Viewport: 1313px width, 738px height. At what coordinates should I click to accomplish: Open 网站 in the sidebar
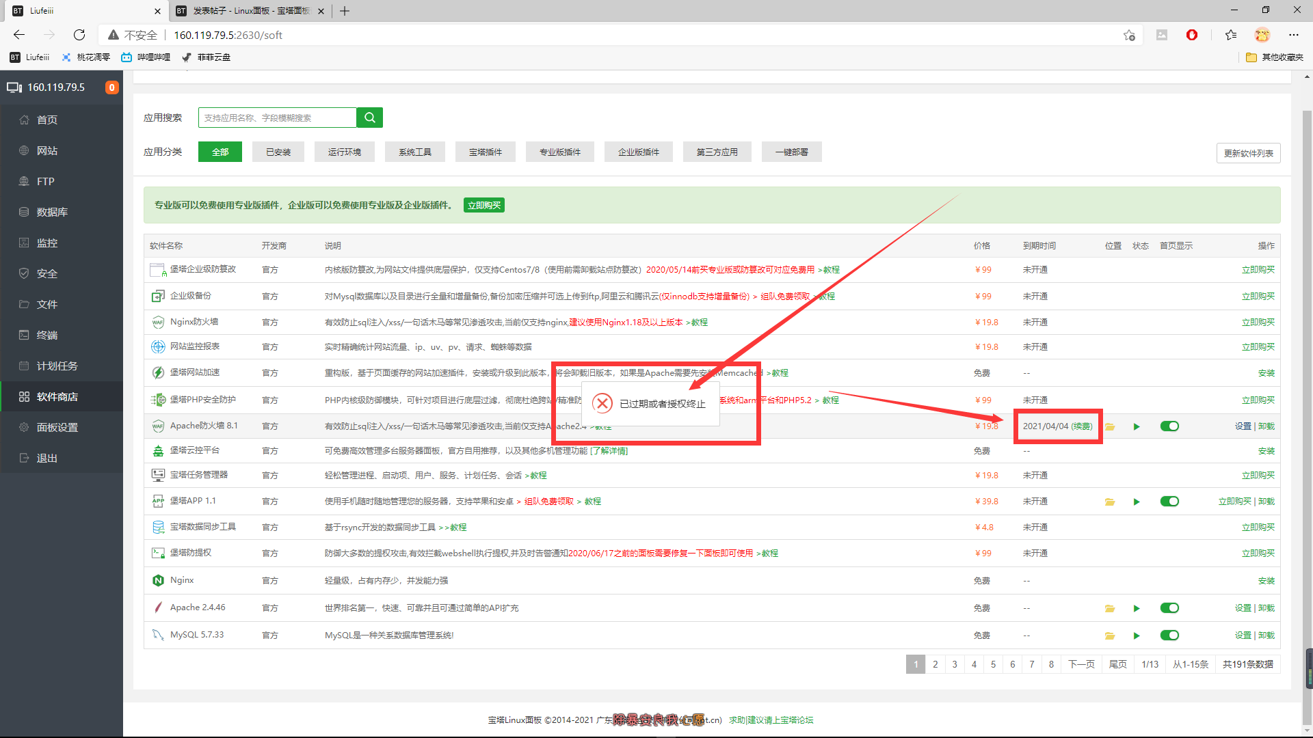pyautogui.click(x=62, y=150)
